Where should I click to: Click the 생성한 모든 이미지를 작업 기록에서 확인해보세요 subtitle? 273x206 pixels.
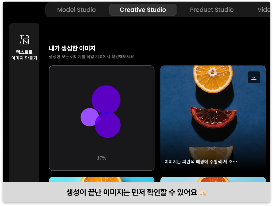coord(92,56)
